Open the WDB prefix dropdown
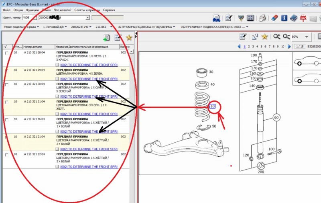The image size is (321, 203). pos(35,18)
